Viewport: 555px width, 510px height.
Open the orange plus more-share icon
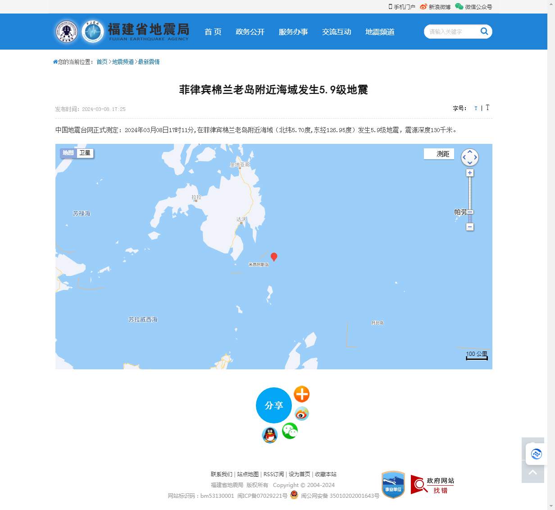point(302,394)
